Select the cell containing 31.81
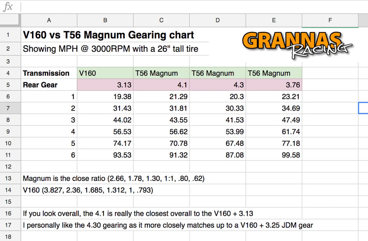Viewport: 368px width, 241px height. pyautogui.click(x=161, y=108)
